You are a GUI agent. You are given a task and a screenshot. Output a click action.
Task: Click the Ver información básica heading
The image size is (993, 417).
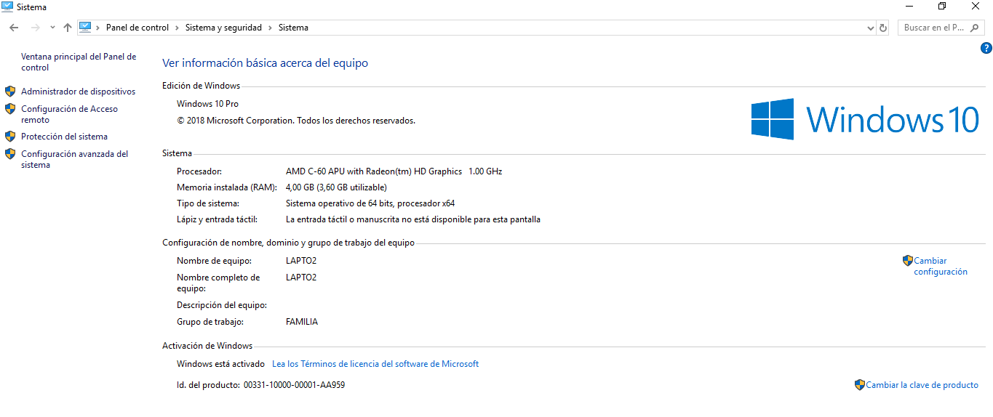point(265,63)
